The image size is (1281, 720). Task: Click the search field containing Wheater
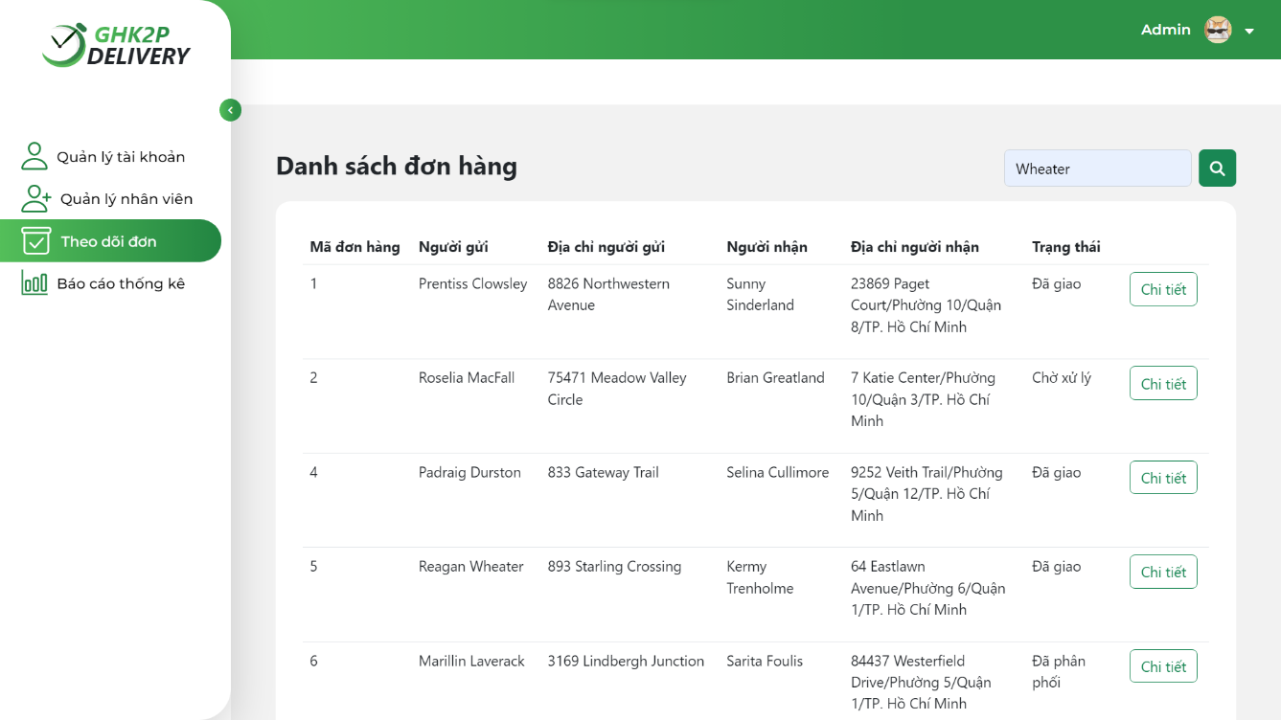click(1097, 169)
